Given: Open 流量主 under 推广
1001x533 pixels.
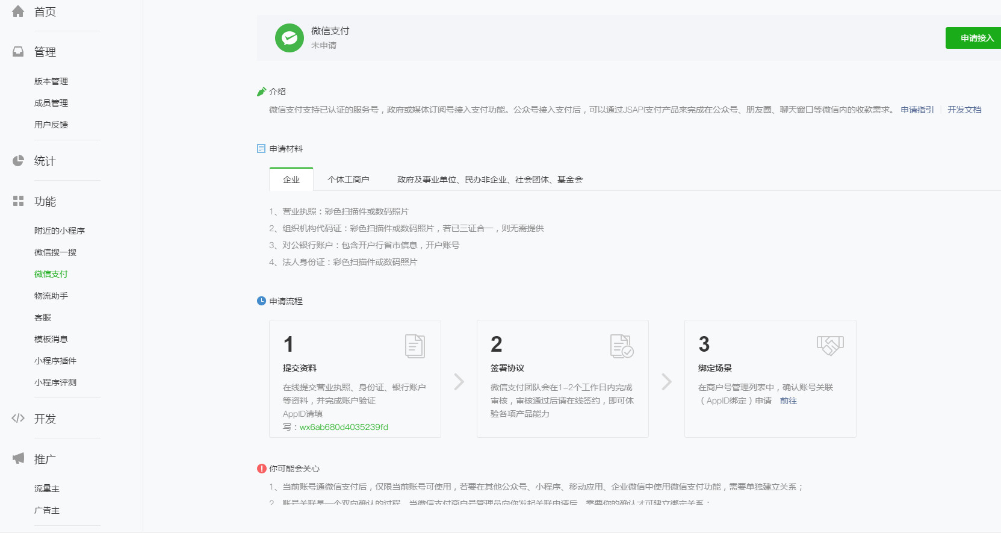Looking at the screenshot, I should (x=47, y=488).
